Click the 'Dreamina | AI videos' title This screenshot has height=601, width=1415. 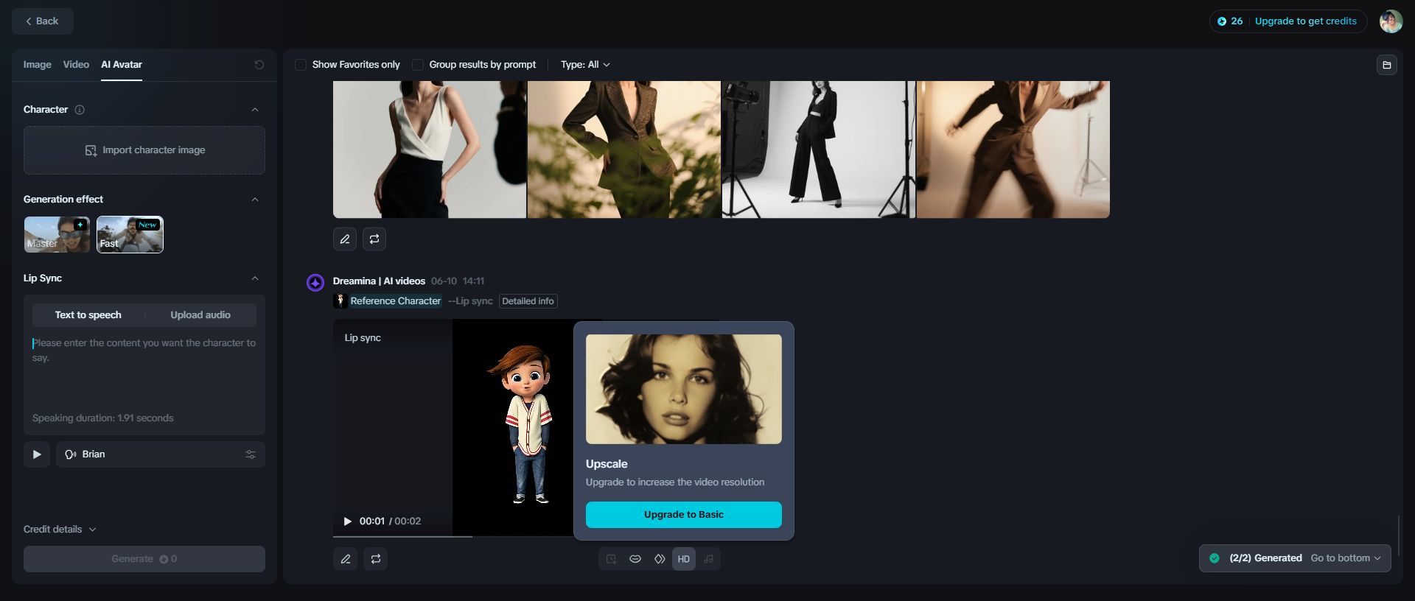(x=379, y=281)
